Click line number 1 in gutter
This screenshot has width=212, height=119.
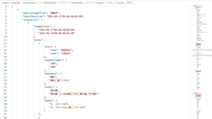6,6
